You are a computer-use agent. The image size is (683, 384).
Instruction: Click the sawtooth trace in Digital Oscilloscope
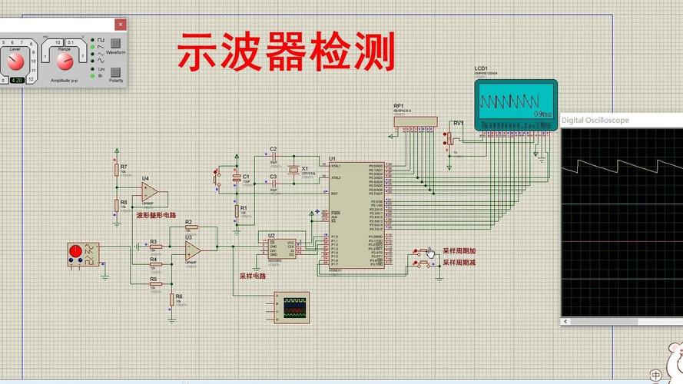(x=623, y=166)
